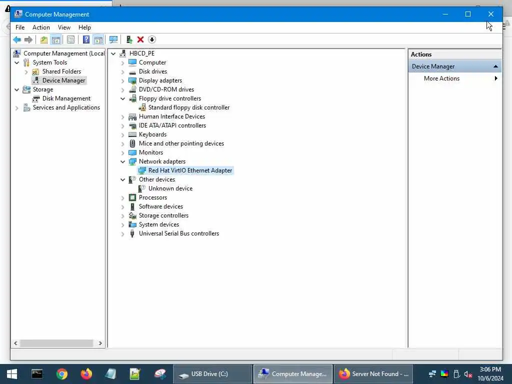Switch to Server Not Found Firefox window
The height and width of the screenshot is (384, 512).
click(373, 374)
